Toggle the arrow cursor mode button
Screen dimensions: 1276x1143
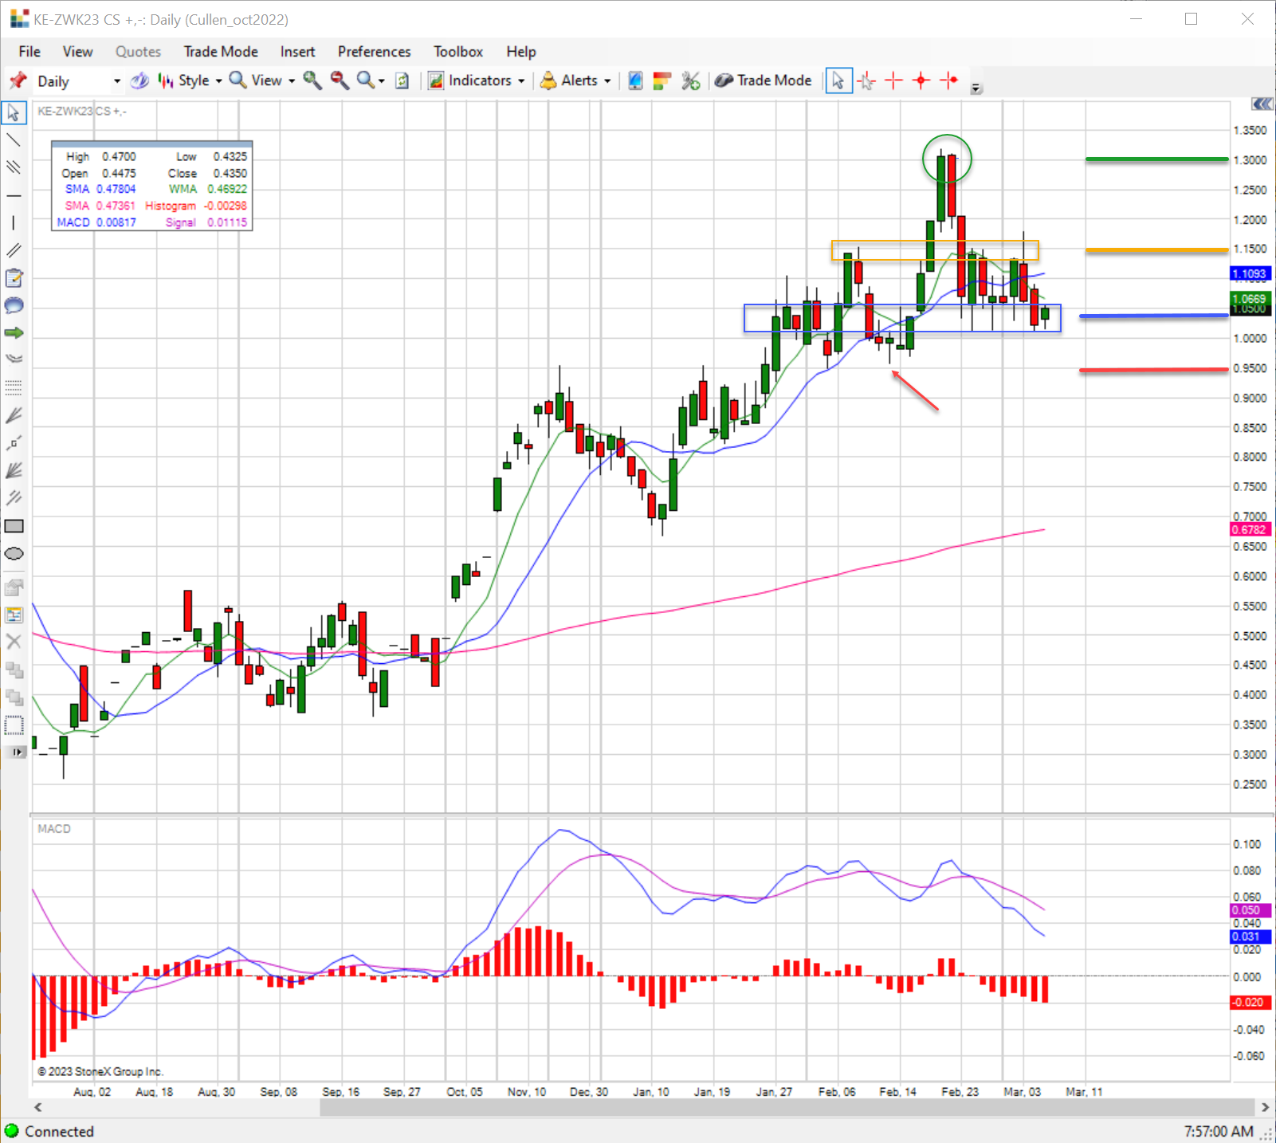click(838, 81)
